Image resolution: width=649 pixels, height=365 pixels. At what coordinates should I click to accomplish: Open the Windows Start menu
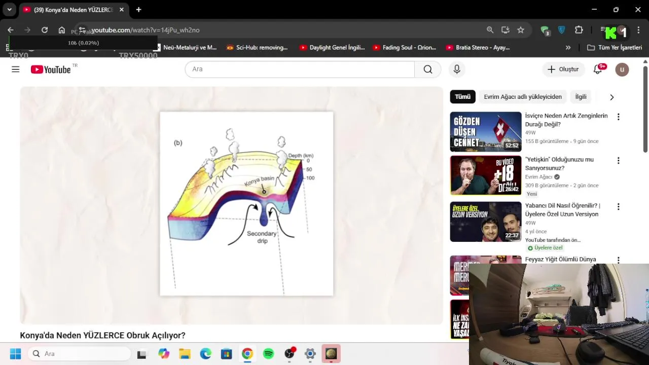15,354
